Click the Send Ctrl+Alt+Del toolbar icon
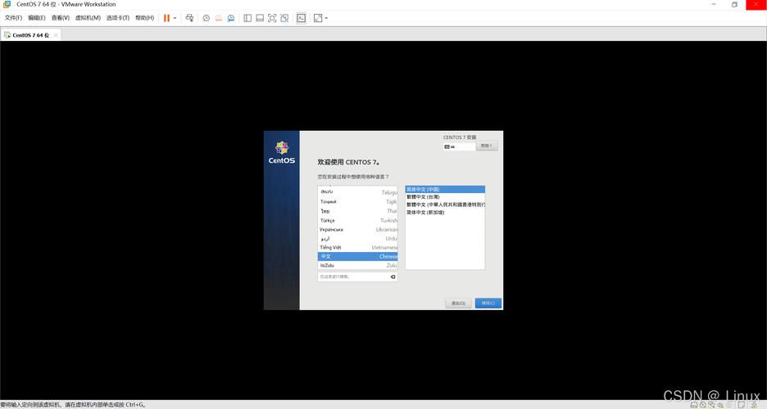 point(189,17)
